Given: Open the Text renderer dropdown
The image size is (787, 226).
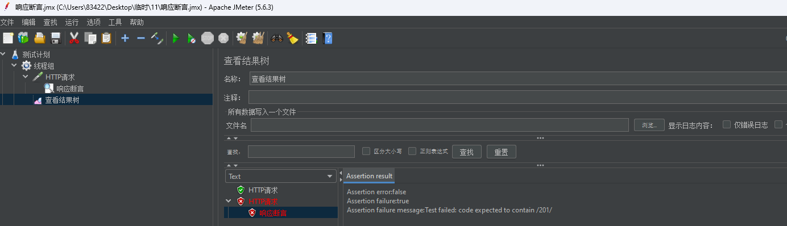Looking at the screenshot, I should (281, 177).
